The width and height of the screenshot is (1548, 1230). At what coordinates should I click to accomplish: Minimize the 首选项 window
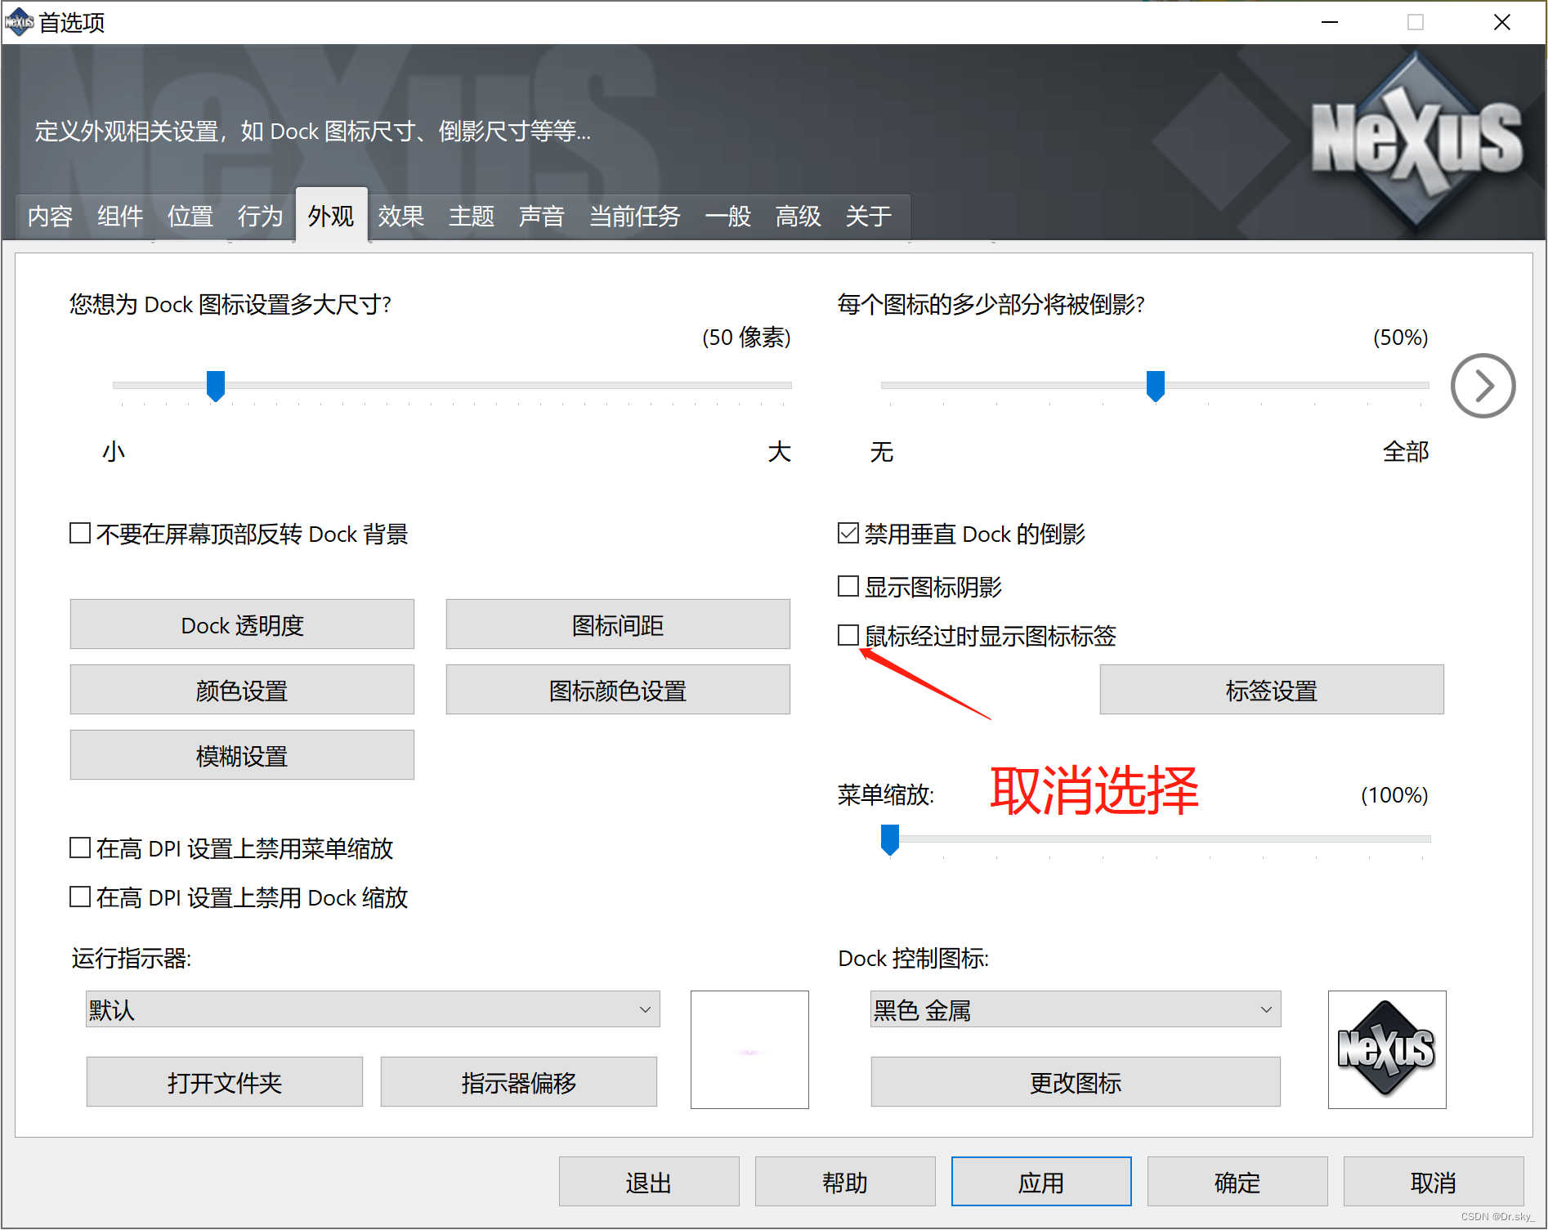point(1330,22)
